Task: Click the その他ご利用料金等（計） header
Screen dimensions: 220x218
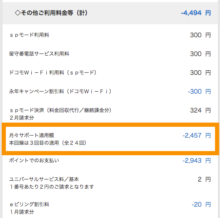Action: coord(51,13)
